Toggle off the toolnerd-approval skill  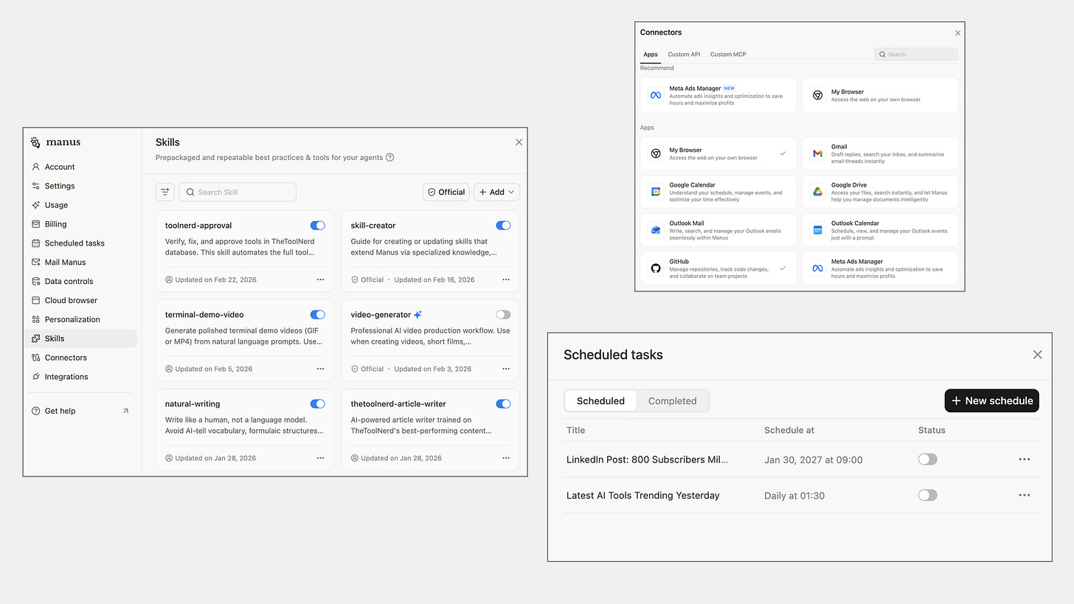[318, 226]
